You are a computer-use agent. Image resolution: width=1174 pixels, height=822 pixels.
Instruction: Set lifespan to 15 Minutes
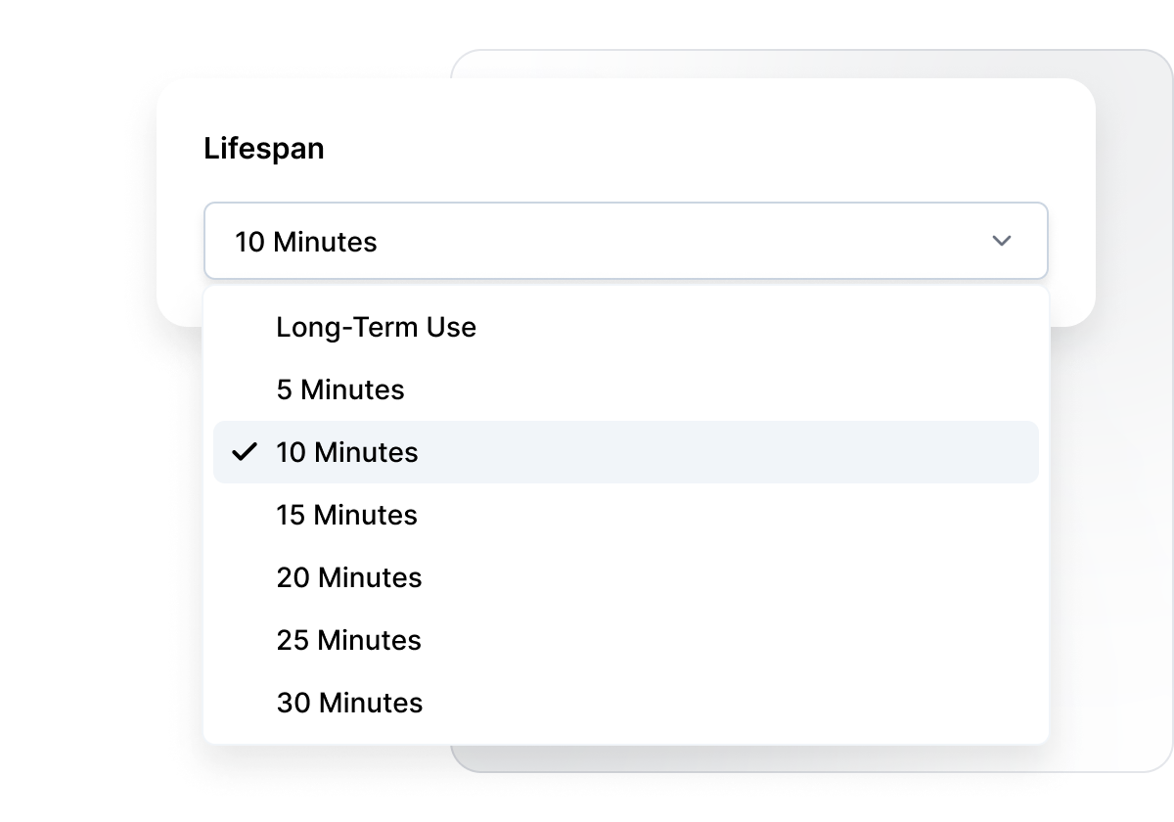tap(346, 515)
